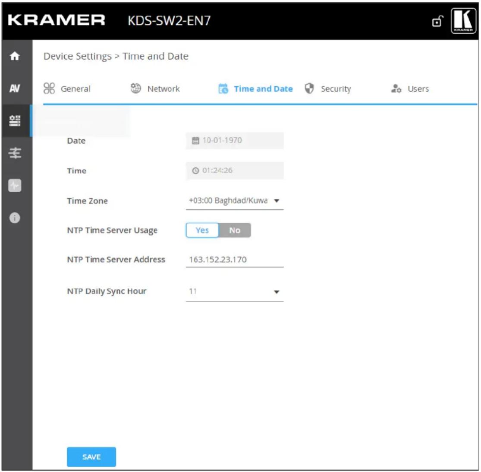Click the security lock icon in header

(437, 21)
